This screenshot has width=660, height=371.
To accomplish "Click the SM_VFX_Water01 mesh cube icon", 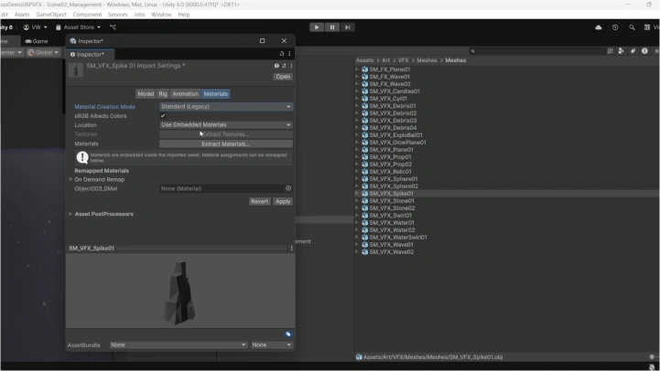I will point(365,223).
